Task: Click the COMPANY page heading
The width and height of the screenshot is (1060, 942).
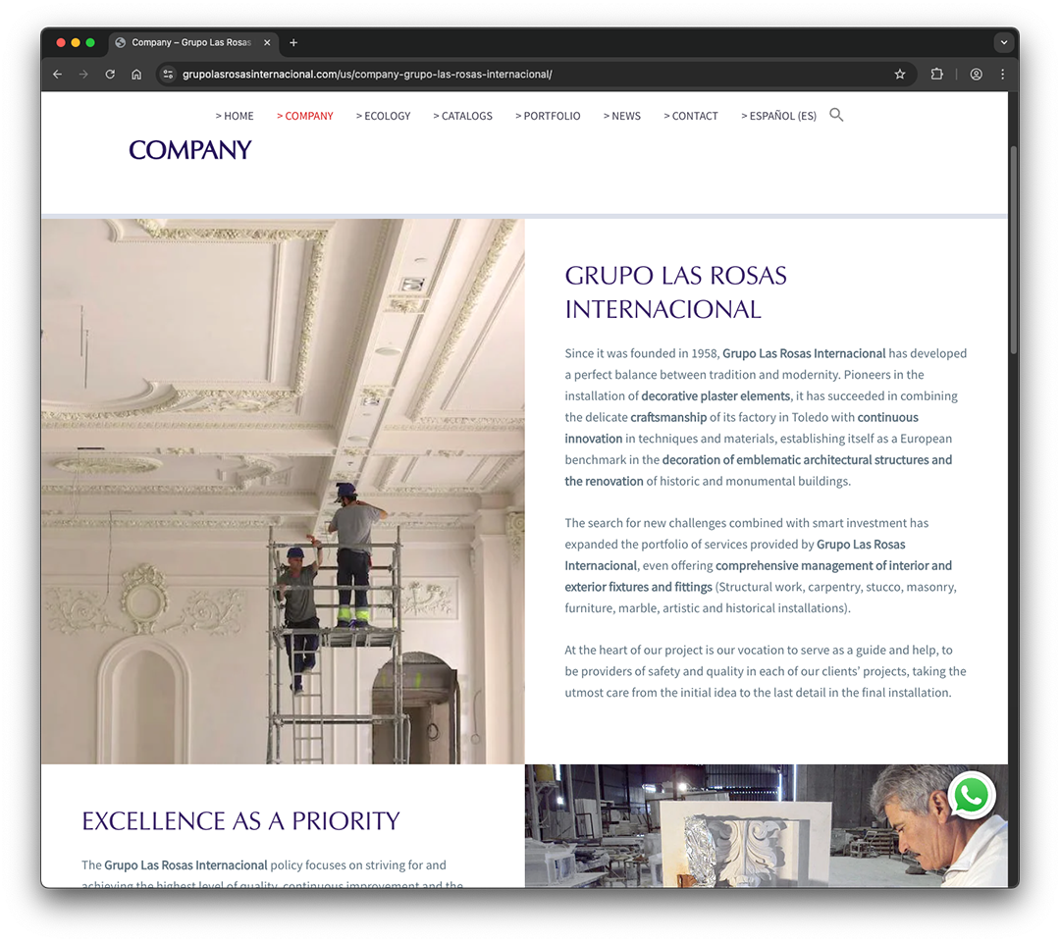Action: coord(190,150)
